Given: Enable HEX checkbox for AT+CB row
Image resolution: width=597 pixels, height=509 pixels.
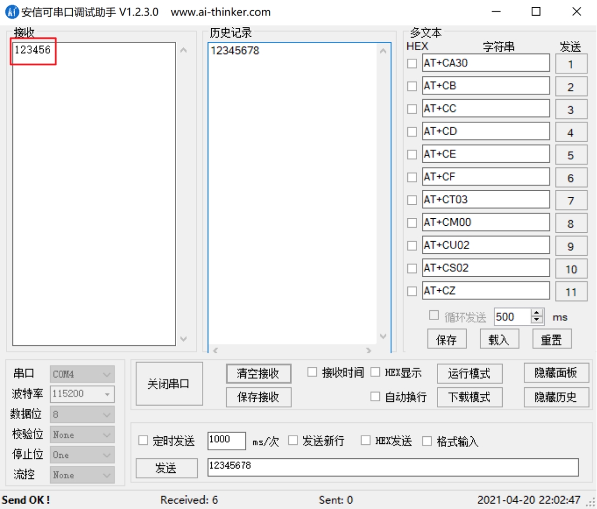Looking at the screenshot, I should [x=412, y=86].
